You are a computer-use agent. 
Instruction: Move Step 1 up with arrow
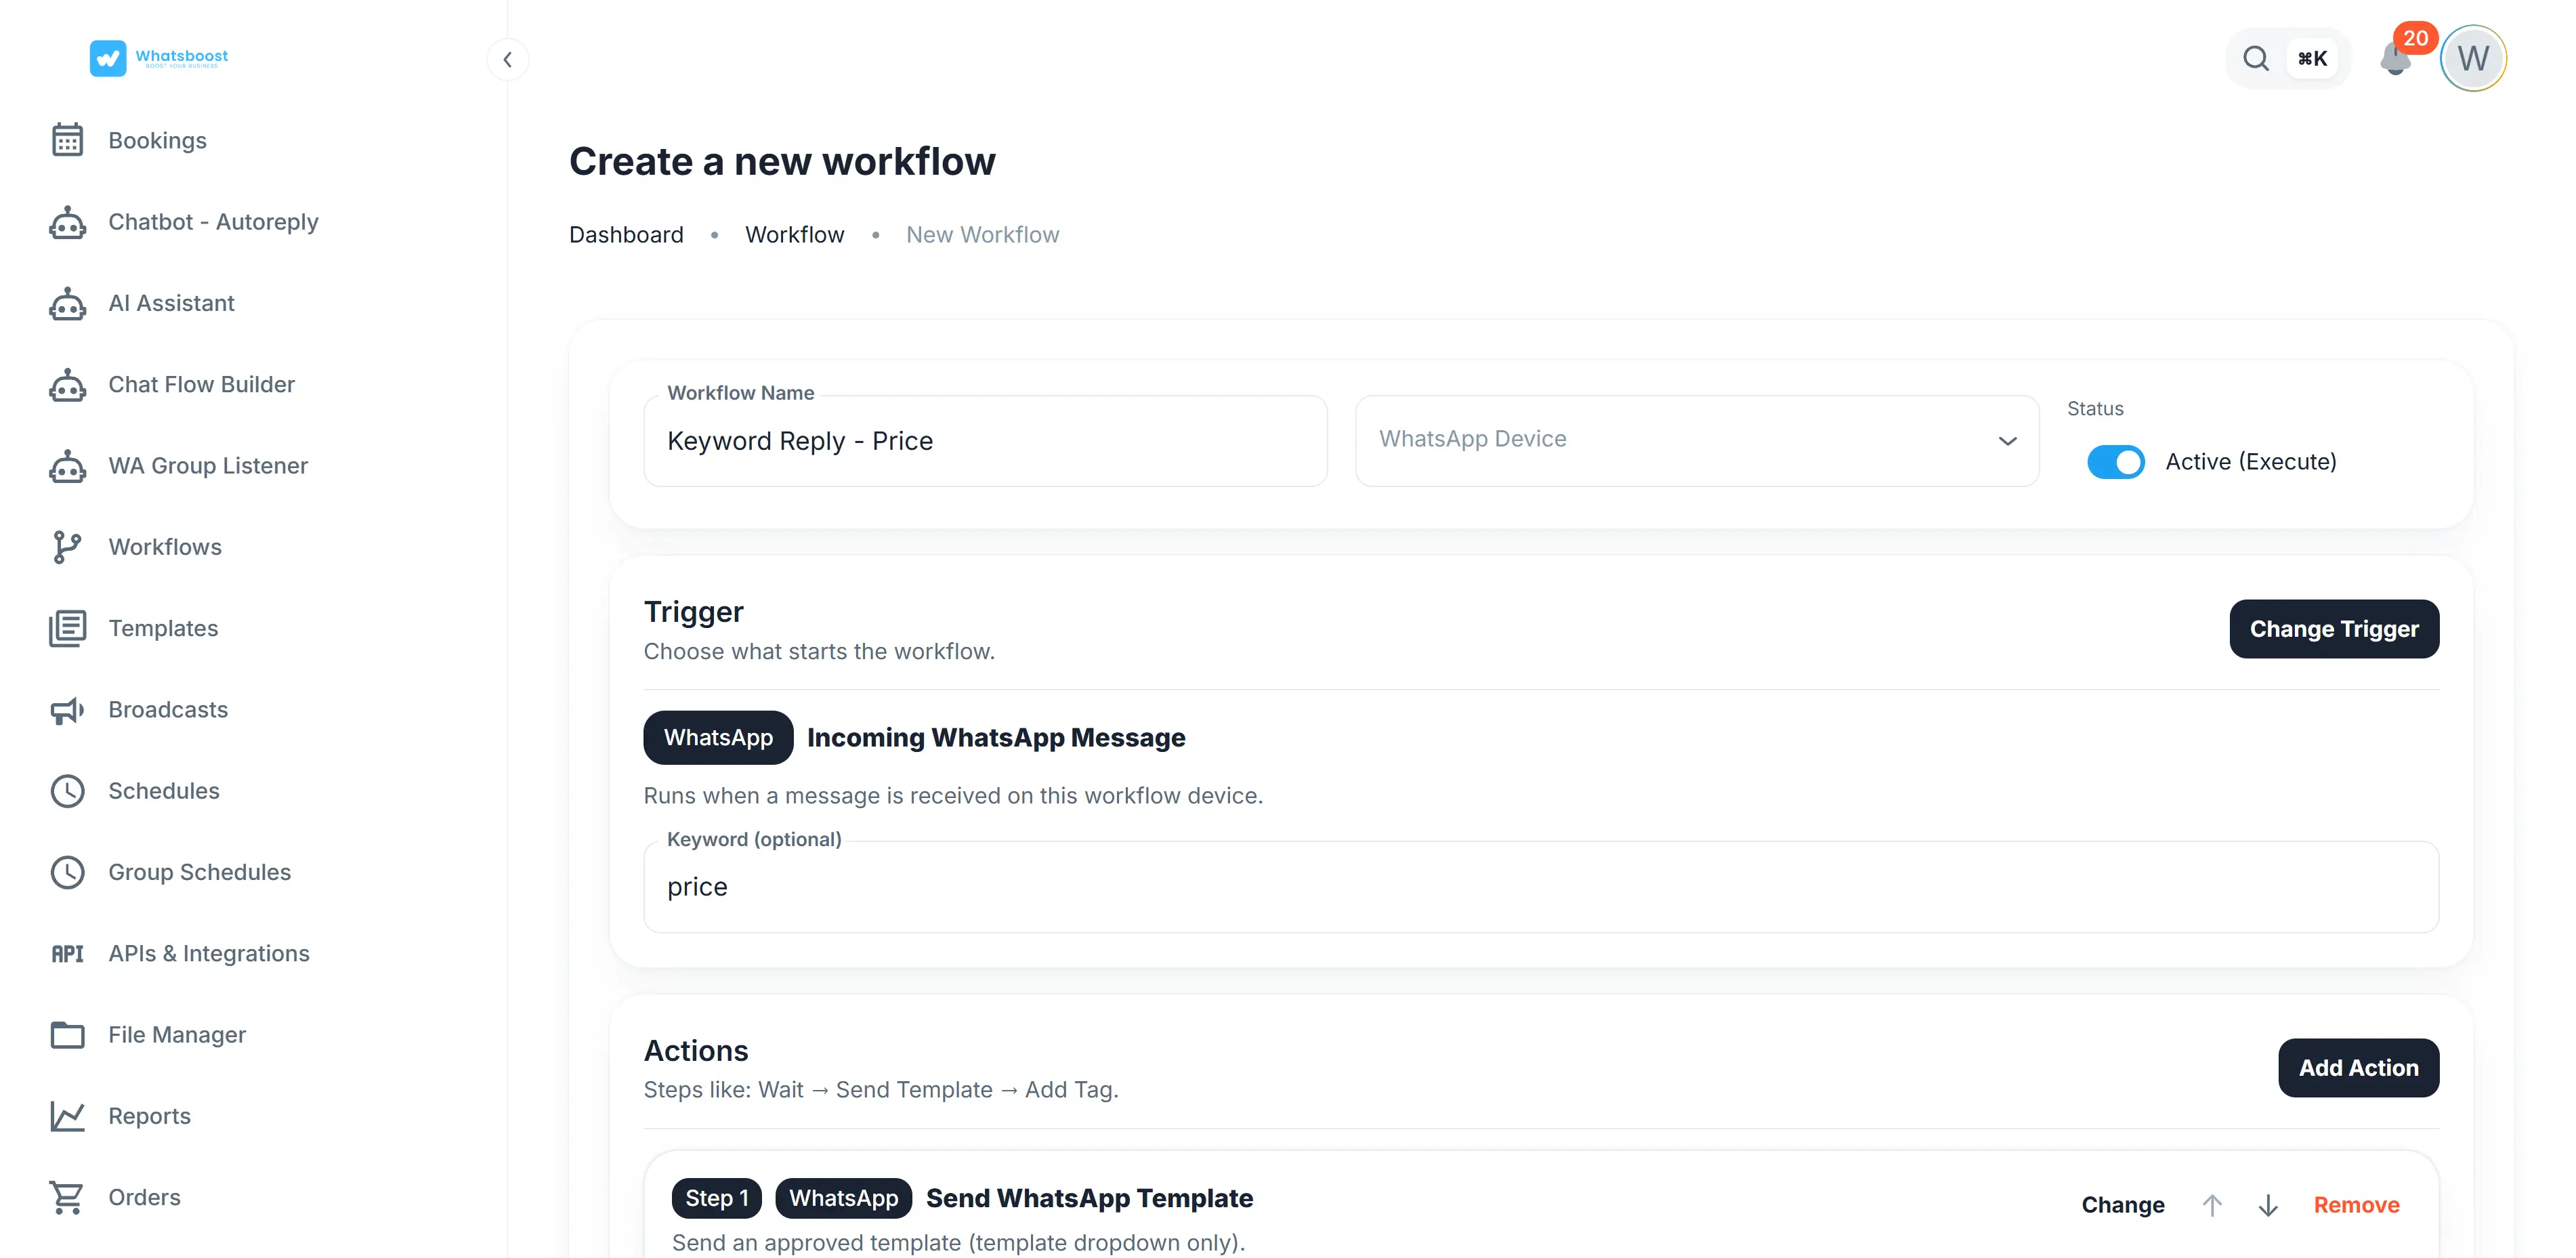[x=2212, y=1205]
